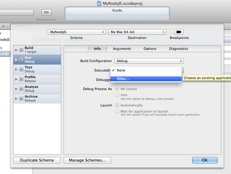Select Me (steve) for Debug Process As

click(x=117, y=89)
